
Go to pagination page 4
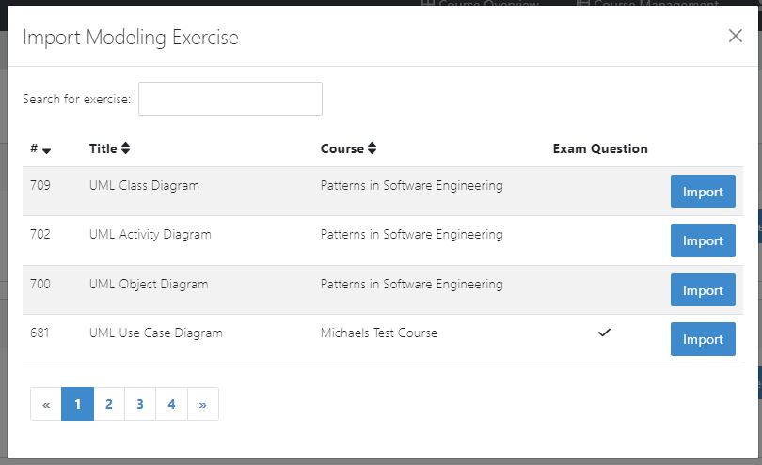tap(171, 404)
